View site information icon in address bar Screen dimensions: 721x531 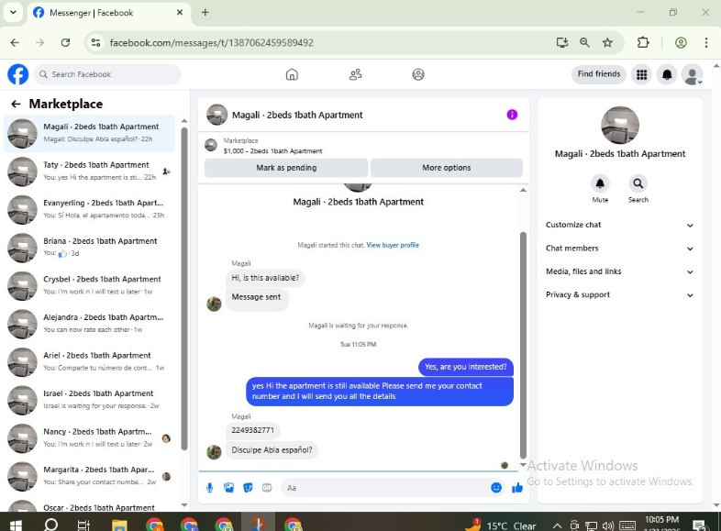click(95, 43)
